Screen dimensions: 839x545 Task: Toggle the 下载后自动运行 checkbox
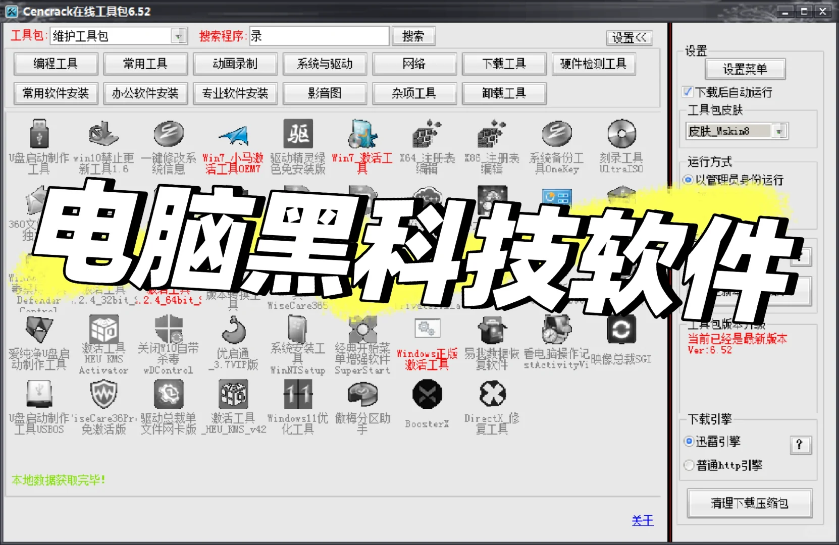pyautogui.click(x=688, y=92)
